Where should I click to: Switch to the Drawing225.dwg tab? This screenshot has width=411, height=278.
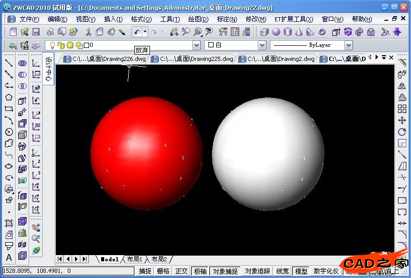(x=192, y=59)
